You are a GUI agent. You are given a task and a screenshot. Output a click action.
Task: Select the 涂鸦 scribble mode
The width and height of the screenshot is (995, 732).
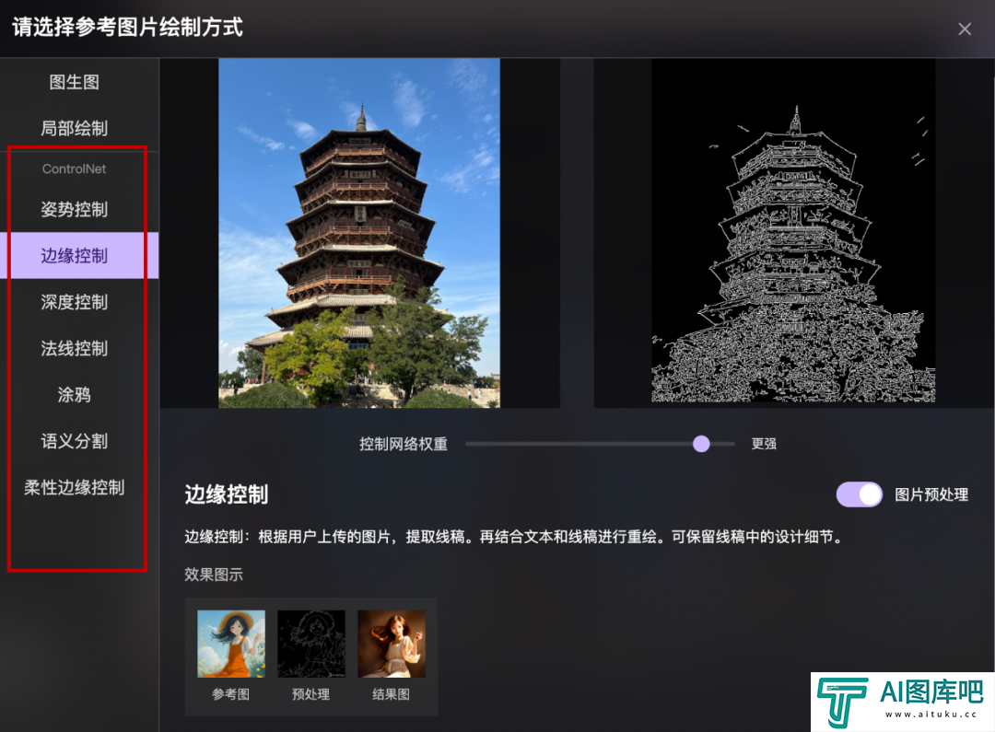click(x=74, y=395)
